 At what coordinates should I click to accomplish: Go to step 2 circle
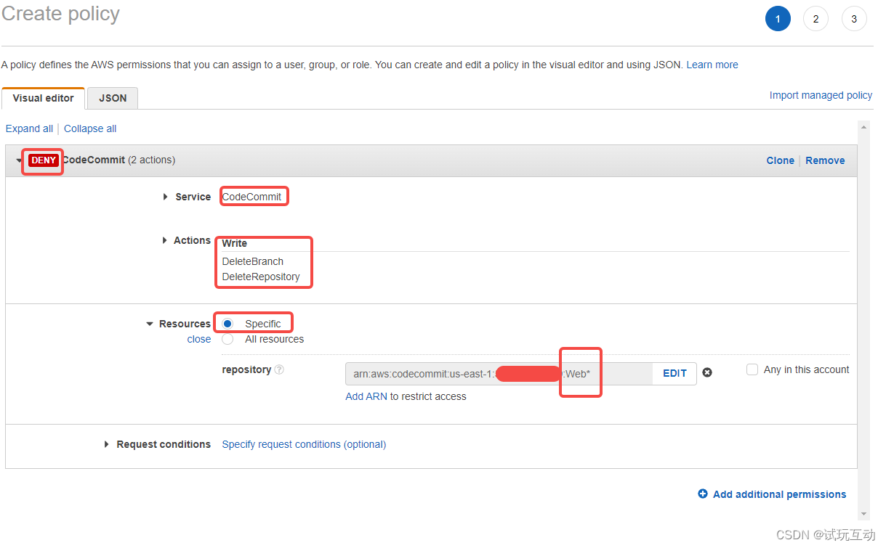coord(815,19)
